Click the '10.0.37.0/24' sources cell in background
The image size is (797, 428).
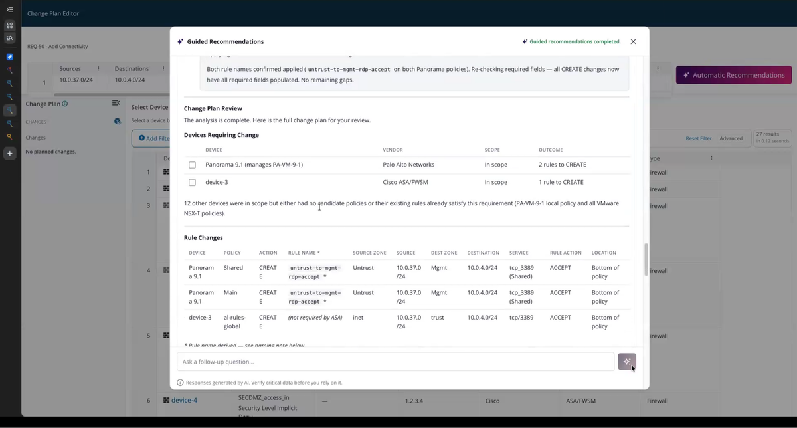[76, 80]
